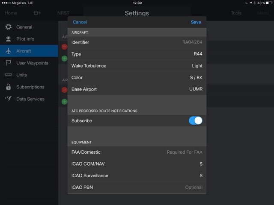
Task: Select the Pilot Info person icon
Action: (8, 39)
